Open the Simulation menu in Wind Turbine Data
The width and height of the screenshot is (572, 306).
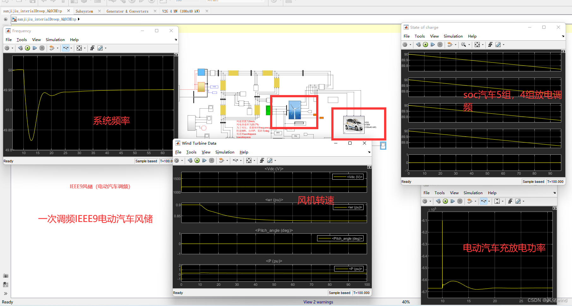[x=225, y=152]
